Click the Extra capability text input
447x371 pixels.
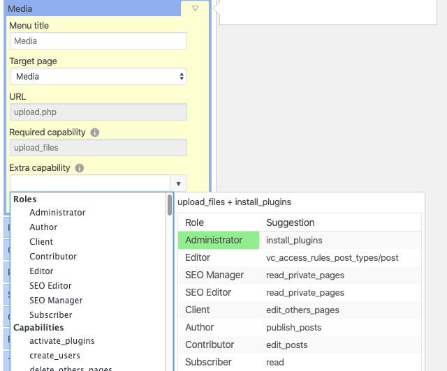coord(90,183)
